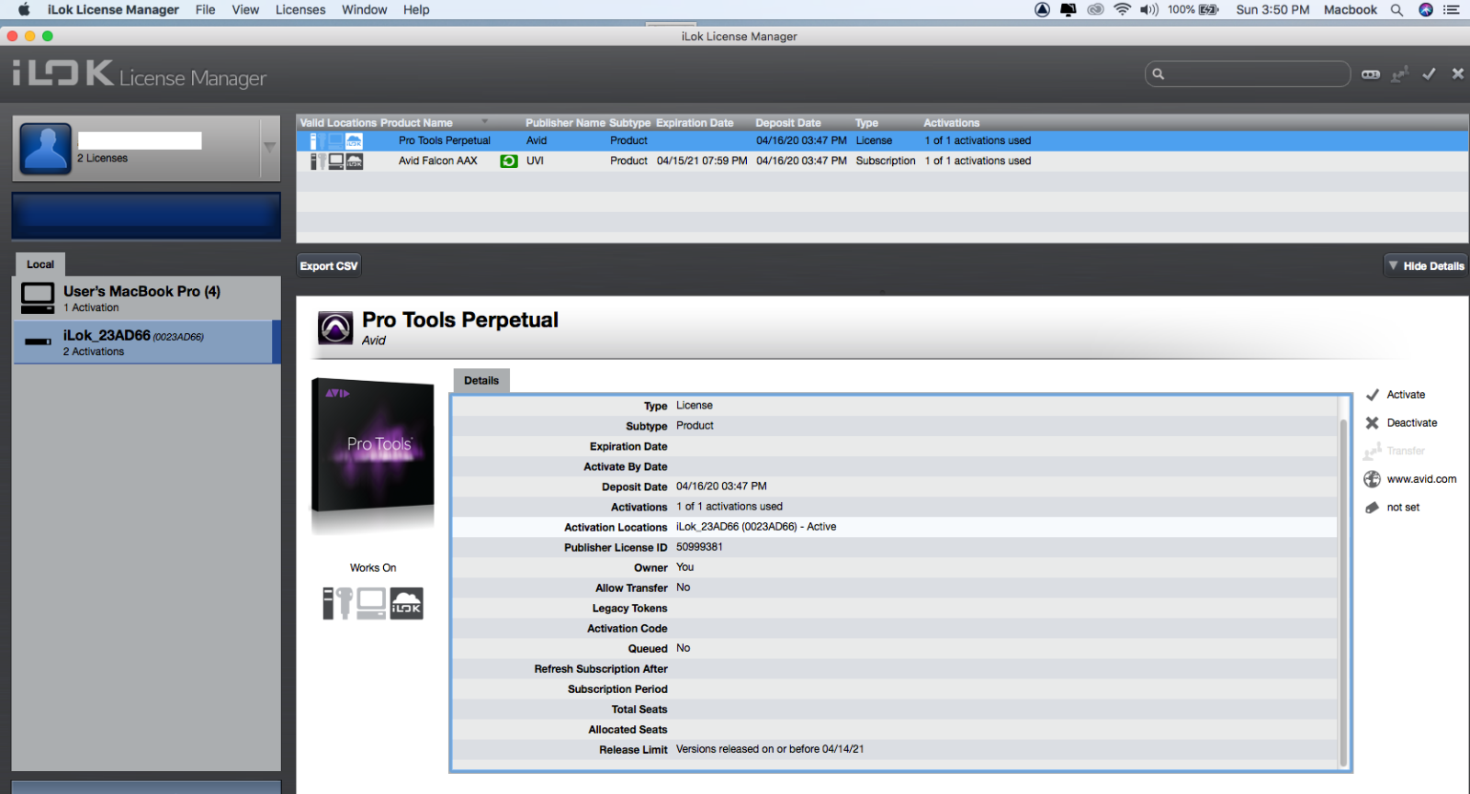Expand the account dropdown arrow beside 2 Licenses

tap(270, 147)
